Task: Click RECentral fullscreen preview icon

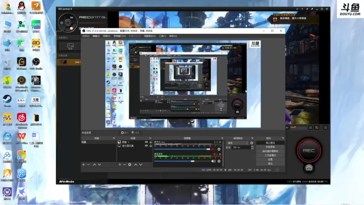Action: 325,128
